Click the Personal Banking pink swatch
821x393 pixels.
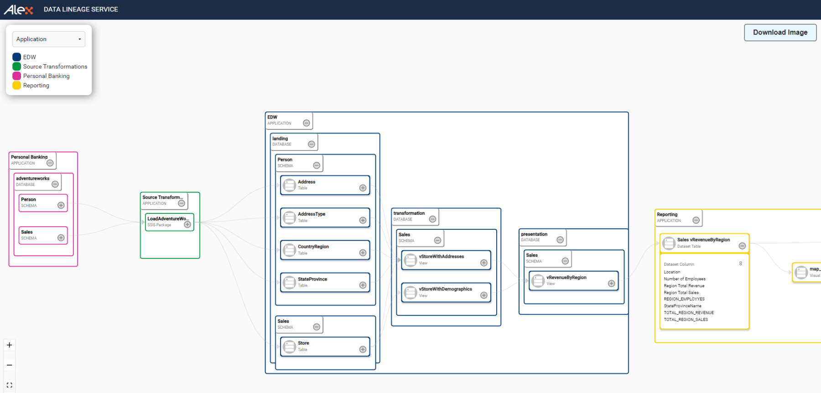tap(17, 76)
